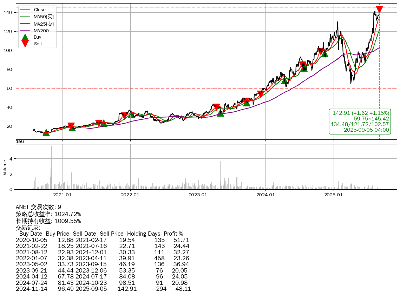Click the Sell marker near December 2021
This screenshot has height=295, width=400.
[124, 115]
